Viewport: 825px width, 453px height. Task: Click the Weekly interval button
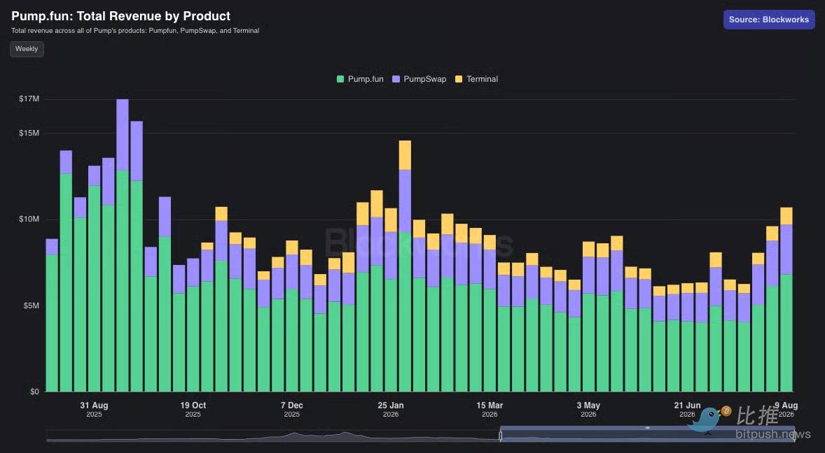coord(27,49)
